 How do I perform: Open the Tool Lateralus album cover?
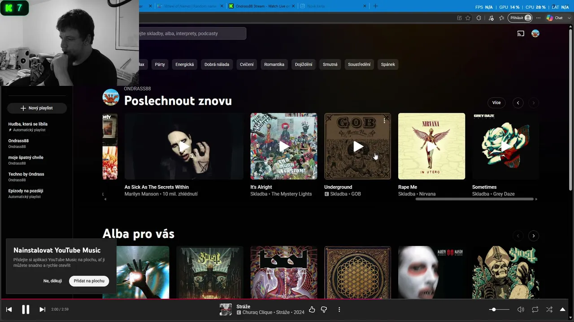pos(284,272)
